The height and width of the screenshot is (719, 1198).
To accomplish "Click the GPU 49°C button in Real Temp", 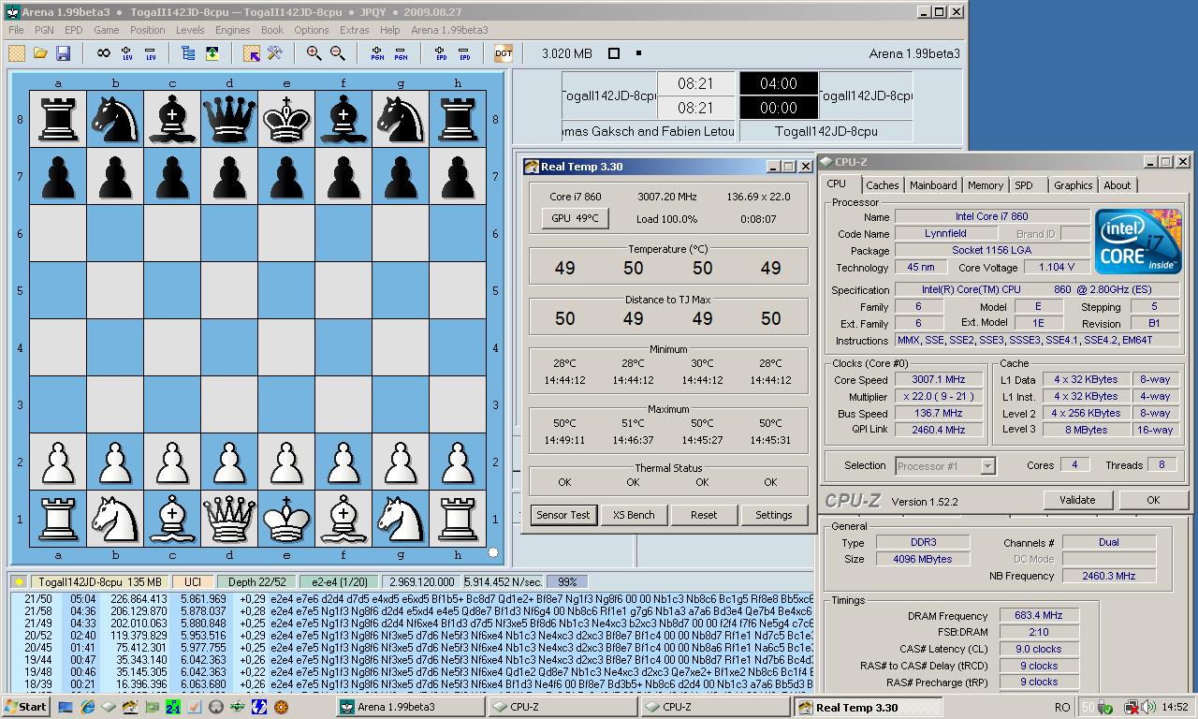I will 575,218.
